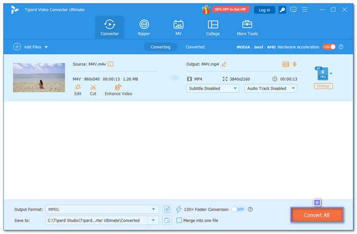Click the 1.26 MB file size
Screen dimensions: 357x234
pyautogui.click(x=131, y=79)
